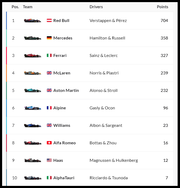The width and height of the screenshot is (180, 188).
Task: Select Magnussen & Hulkenberg drivers text
Action: (114, 160)
